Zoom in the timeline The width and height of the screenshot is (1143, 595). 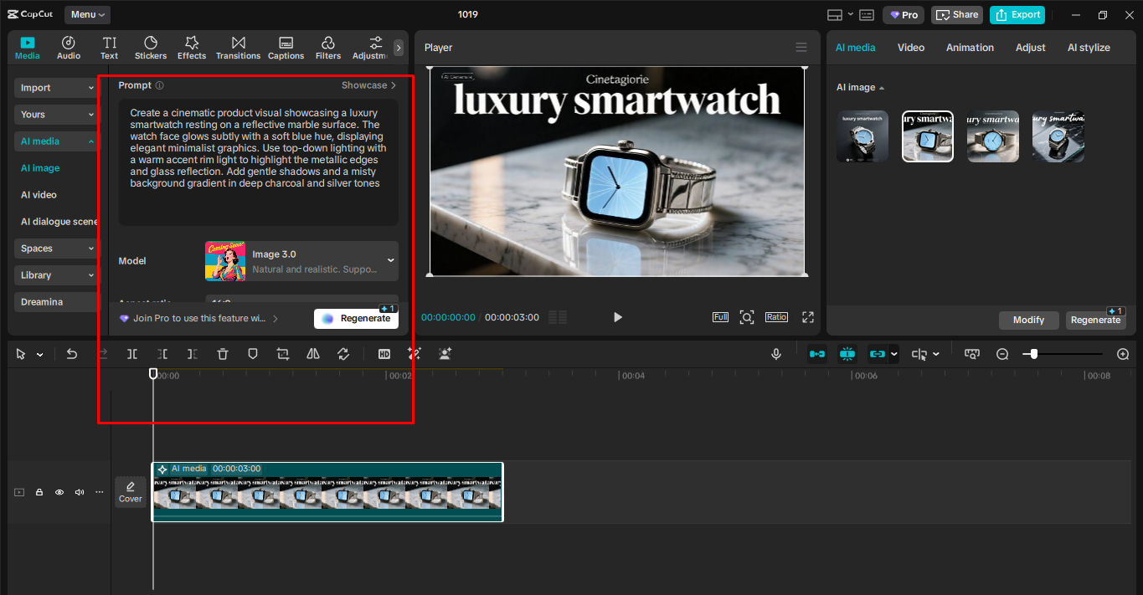click(x=1123, y=354)
